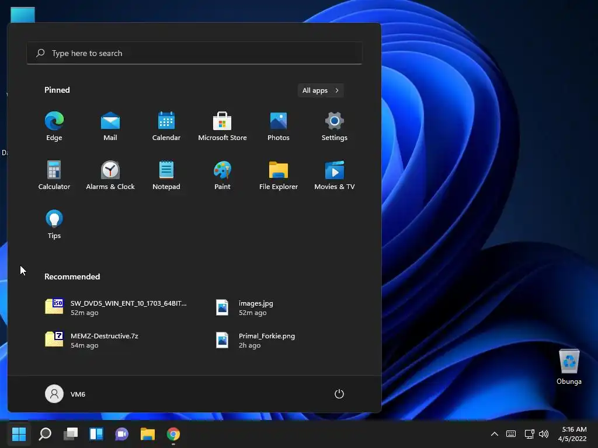This screenshot has height=448, width=598.
Task: Open the Edge browser from pinned apps
Action: (54, 127)
